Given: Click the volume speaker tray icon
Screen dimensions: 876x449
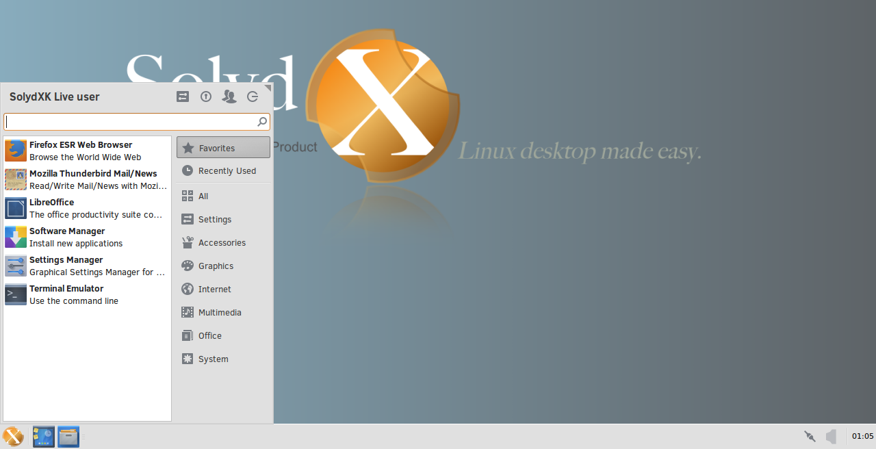Looking at the screenshot, I should [x=832, y=436].
